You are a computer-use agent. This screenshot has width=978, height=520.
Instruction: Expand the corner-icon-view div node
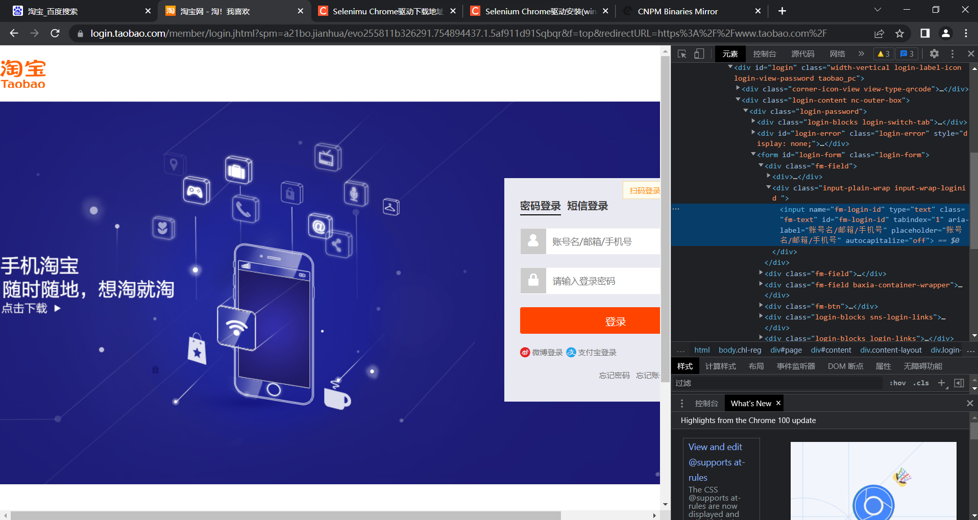pyautogui.click(x=738, y=88)
